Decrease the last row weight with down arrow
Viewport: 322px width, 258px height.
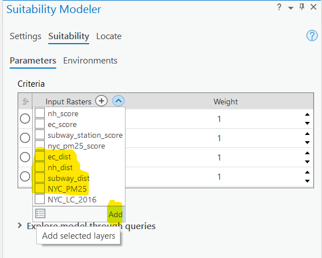coord(307,181)
